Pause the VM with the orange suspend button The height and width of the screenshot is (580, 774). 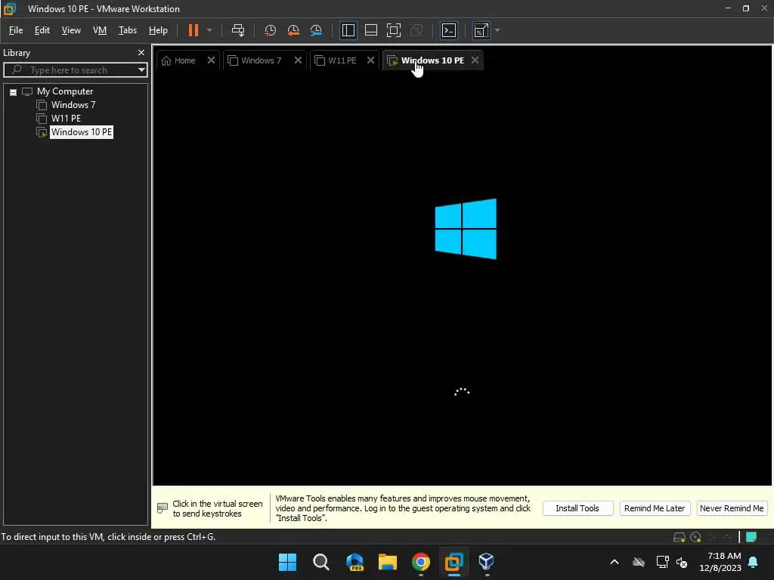(x=193, y=30)
